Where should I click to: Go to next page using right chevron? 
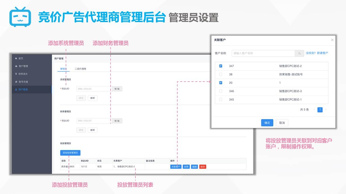tap(326, 110)
